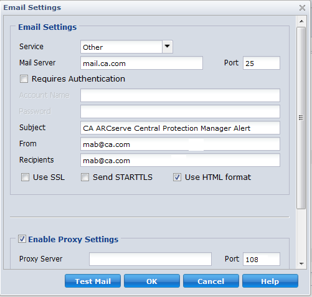The image size is (312, 297).
Task: Click the scrollbar up arrow
Action: [x=301, y=21]
